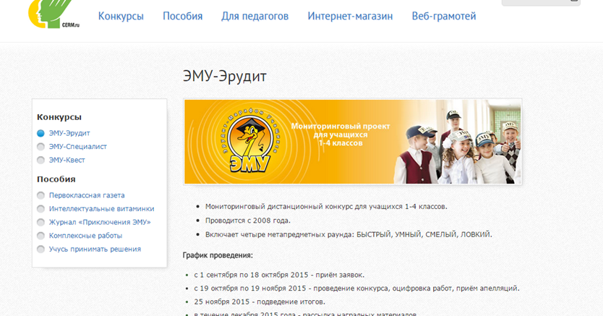
Task: Select the Первоклассная газета bullet
Action: pyautogui.click(x=40, y=196)
